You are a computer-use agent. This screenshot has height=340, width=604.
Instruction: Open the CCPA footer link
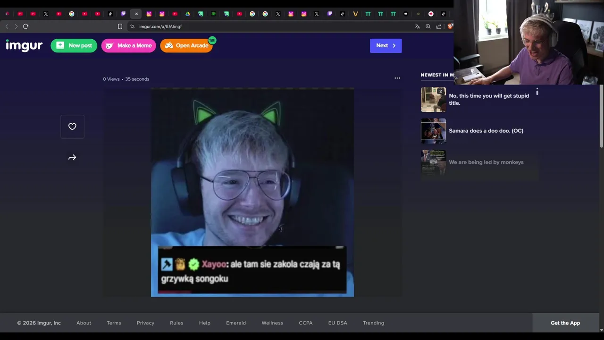tap(306, 323)
